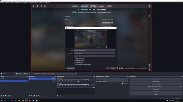Click Режим студии button

point(156,89)
